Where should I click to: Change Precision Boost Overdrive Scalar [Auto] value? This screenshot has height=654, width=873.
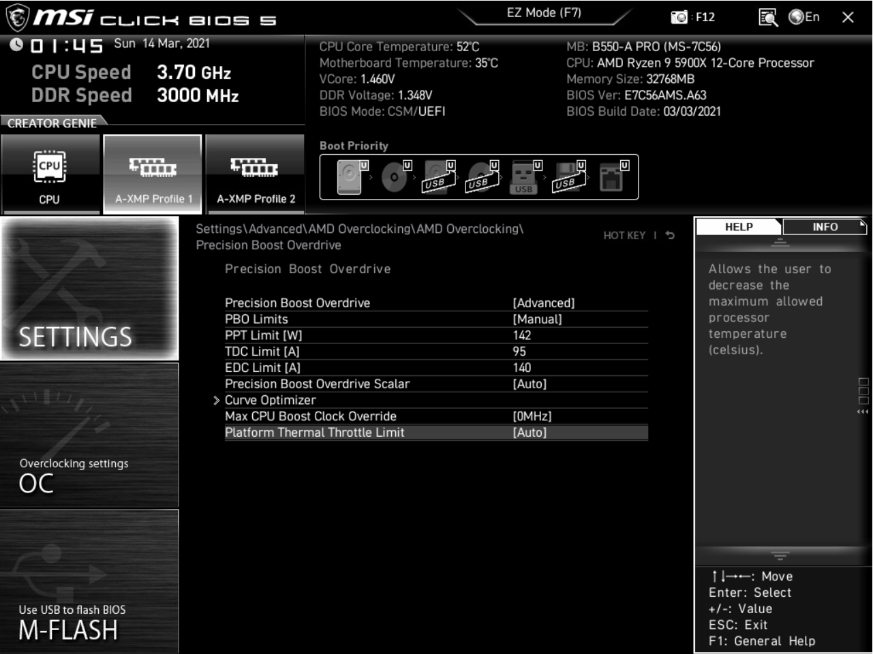(x=530, y=384)
